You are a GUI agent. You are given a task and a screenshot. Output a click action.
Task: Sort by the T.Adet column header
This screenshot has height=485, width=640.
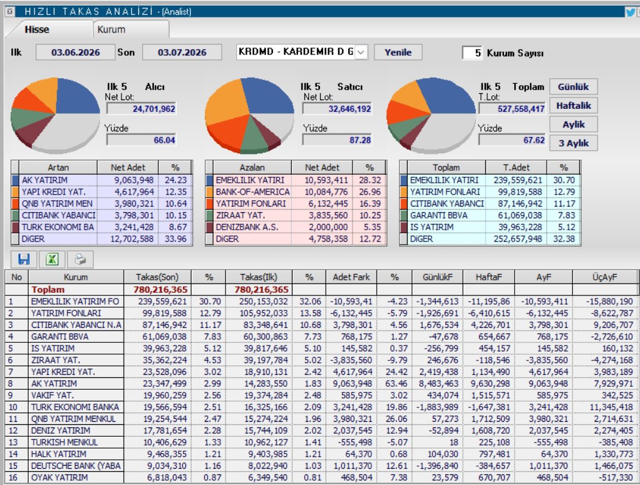pos(516,167)
